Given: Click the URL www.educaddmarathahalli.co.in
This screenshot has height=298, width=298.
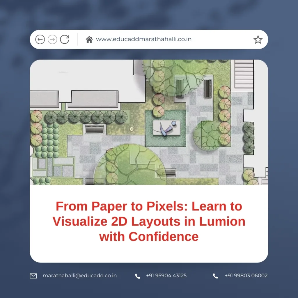Looking at the screenshot, I should coord(144,39).
